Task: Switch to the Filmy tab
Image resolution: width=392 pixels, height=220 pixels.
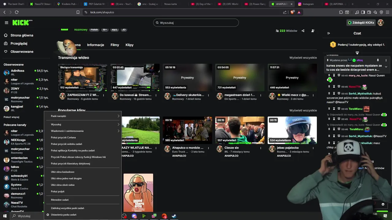Action: click(115, 45)
